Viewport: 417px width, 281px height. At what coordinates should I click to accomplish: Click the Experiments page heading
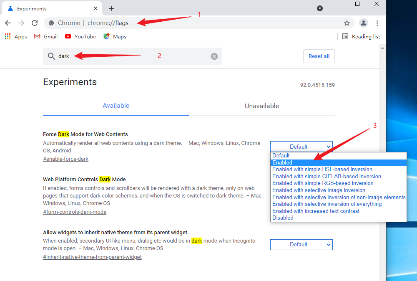[x=70, y=82]
